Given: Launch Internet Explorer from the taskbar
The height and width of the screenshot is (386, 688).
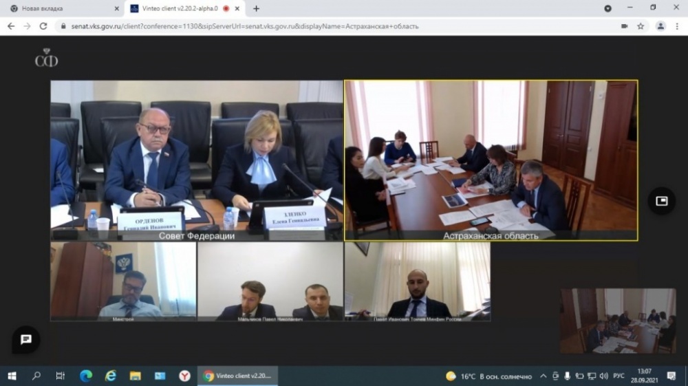Looking at the screenshot, I should 111,376.
